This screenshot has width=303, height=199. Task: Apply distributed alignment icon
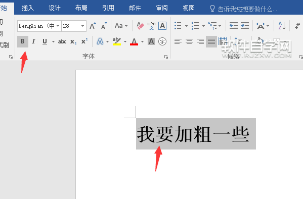click(x=223, y=41)
